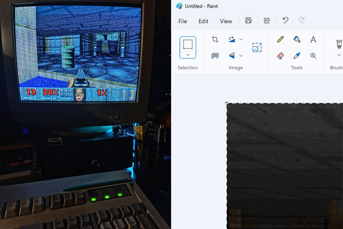Click the Remove background icon
The image size is (343, 229).
(215, 56)
